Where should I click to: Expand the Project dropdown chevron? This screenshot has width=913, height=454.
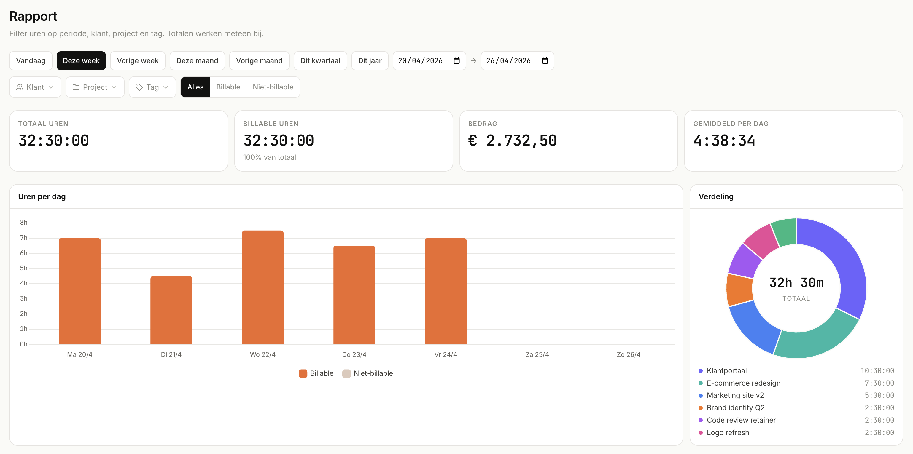(x=114, y=87)
